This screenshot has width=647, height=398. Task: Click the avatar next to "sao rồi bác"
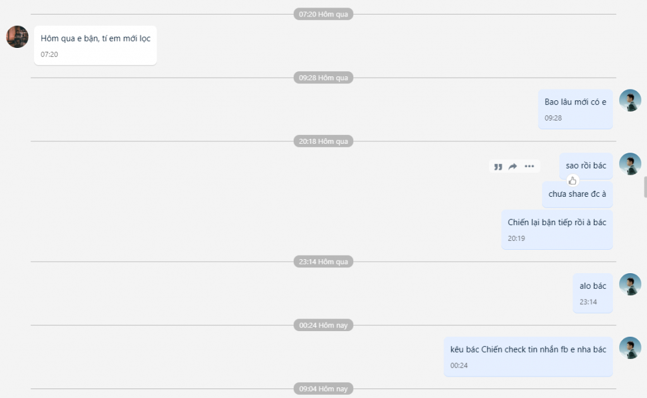(x=630, y=164)
